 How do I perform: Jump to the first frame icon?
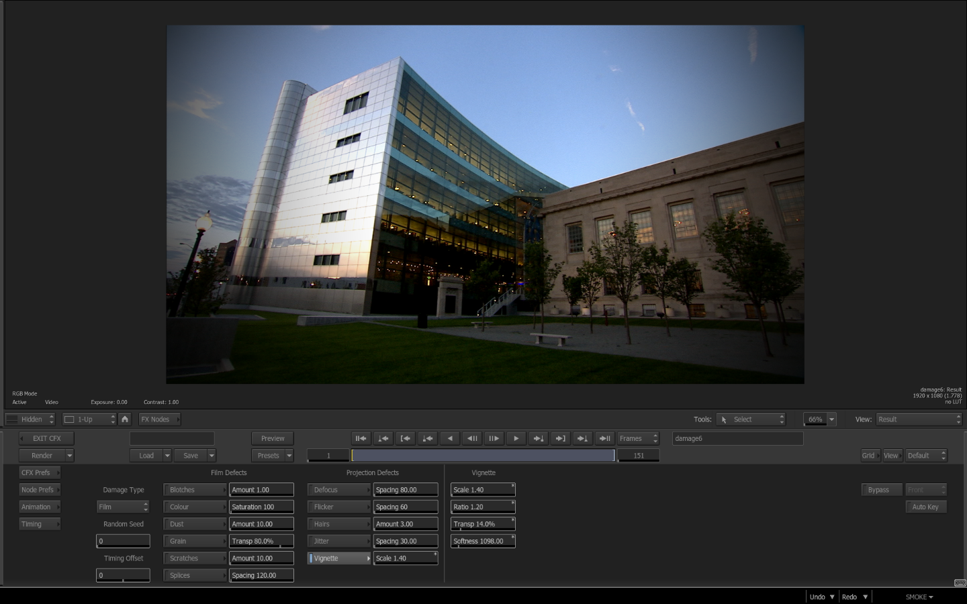pos(361,439)
